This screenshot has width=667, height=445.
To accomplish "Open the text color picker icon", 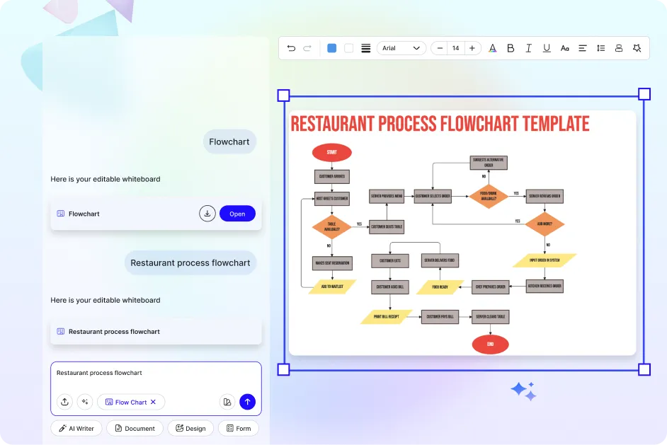I will (492, 48).
